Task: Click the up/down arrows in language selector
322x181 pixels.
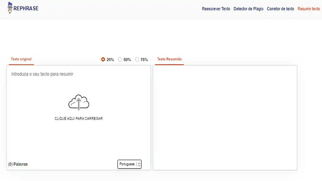Action: (139, 164)
